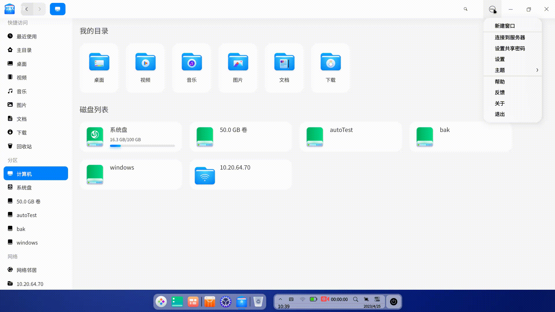Image resolution: width=555 pixels, height=312 pixels.
Task: Click the power button in the dock
Action: click(x=394, y=302)
